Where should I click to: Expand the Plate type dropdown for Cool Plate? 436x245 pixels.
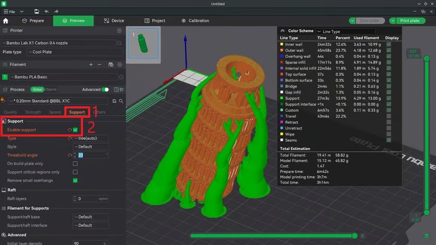pyautogui.click(x=68, y=52)
